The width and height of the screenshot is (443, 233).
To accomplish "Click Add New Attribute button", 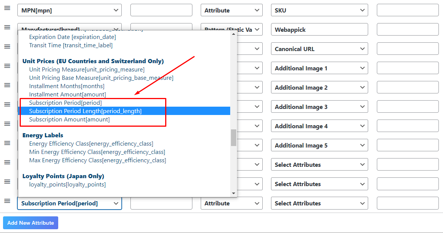I will (x=31, y=223).
